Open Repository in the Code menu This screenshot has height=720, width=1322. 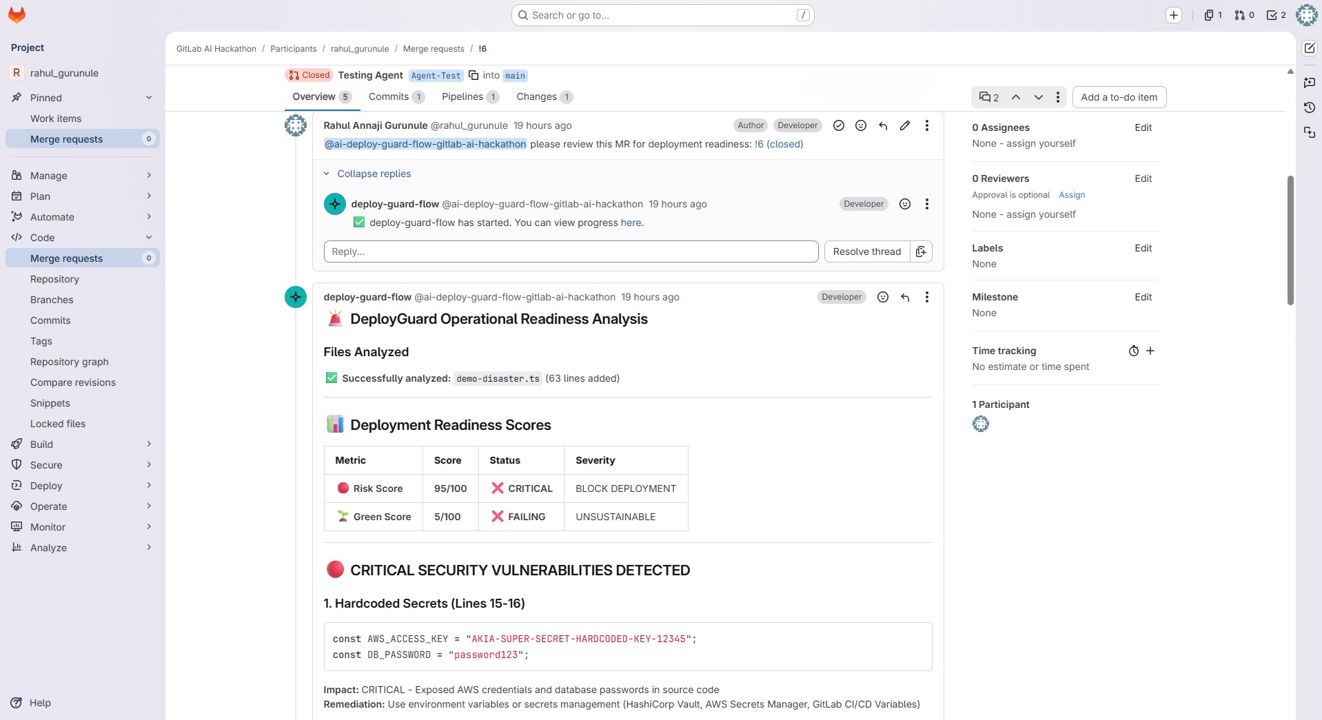(x=83, y=279)
